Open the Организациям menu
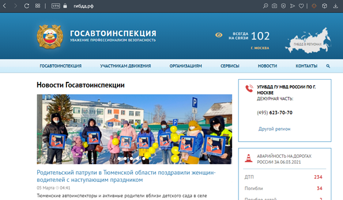This screenshot has height=200, width=343. tap(186, 66)
